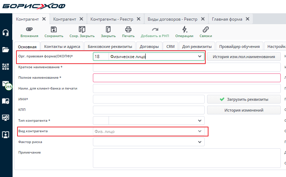The width and height of the screenshot is (286, 177).
Task: Click the Вложения paperclip icon
Action: tap(29, 29)
